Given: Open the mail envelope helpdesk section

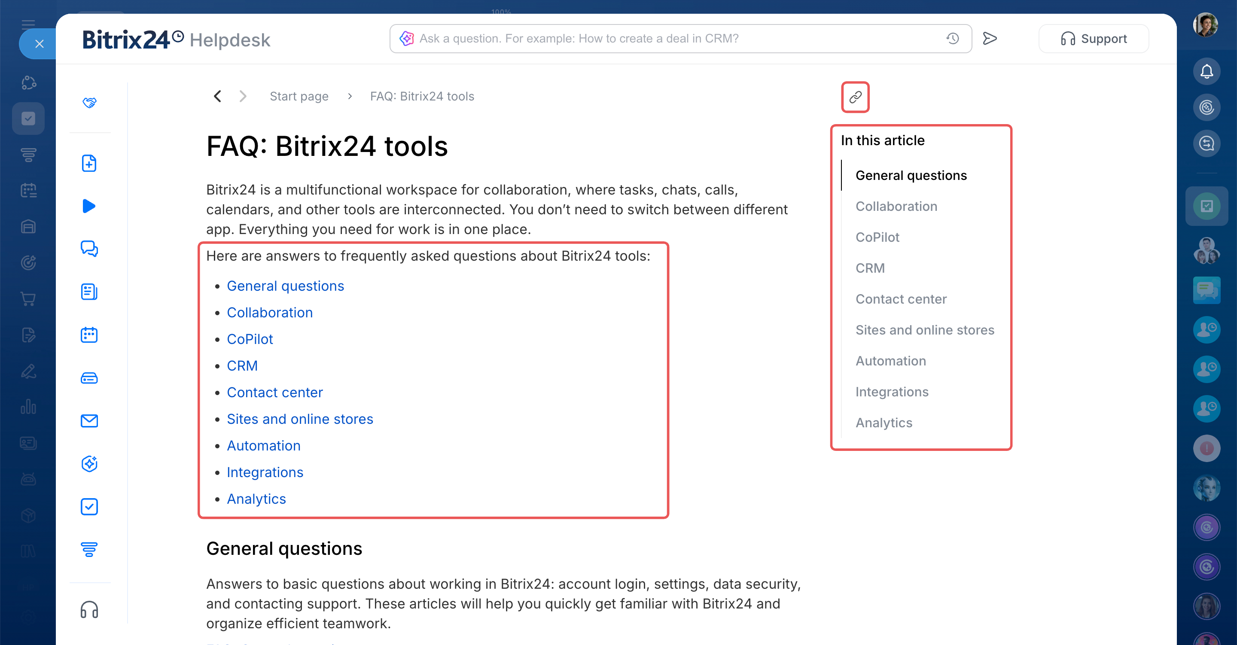Looking at the screenshot, I should coord(89,421).
